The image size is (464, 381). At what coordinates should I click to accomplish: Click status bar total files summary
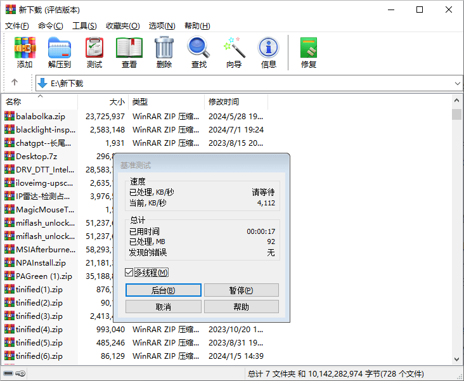point(335,374)
